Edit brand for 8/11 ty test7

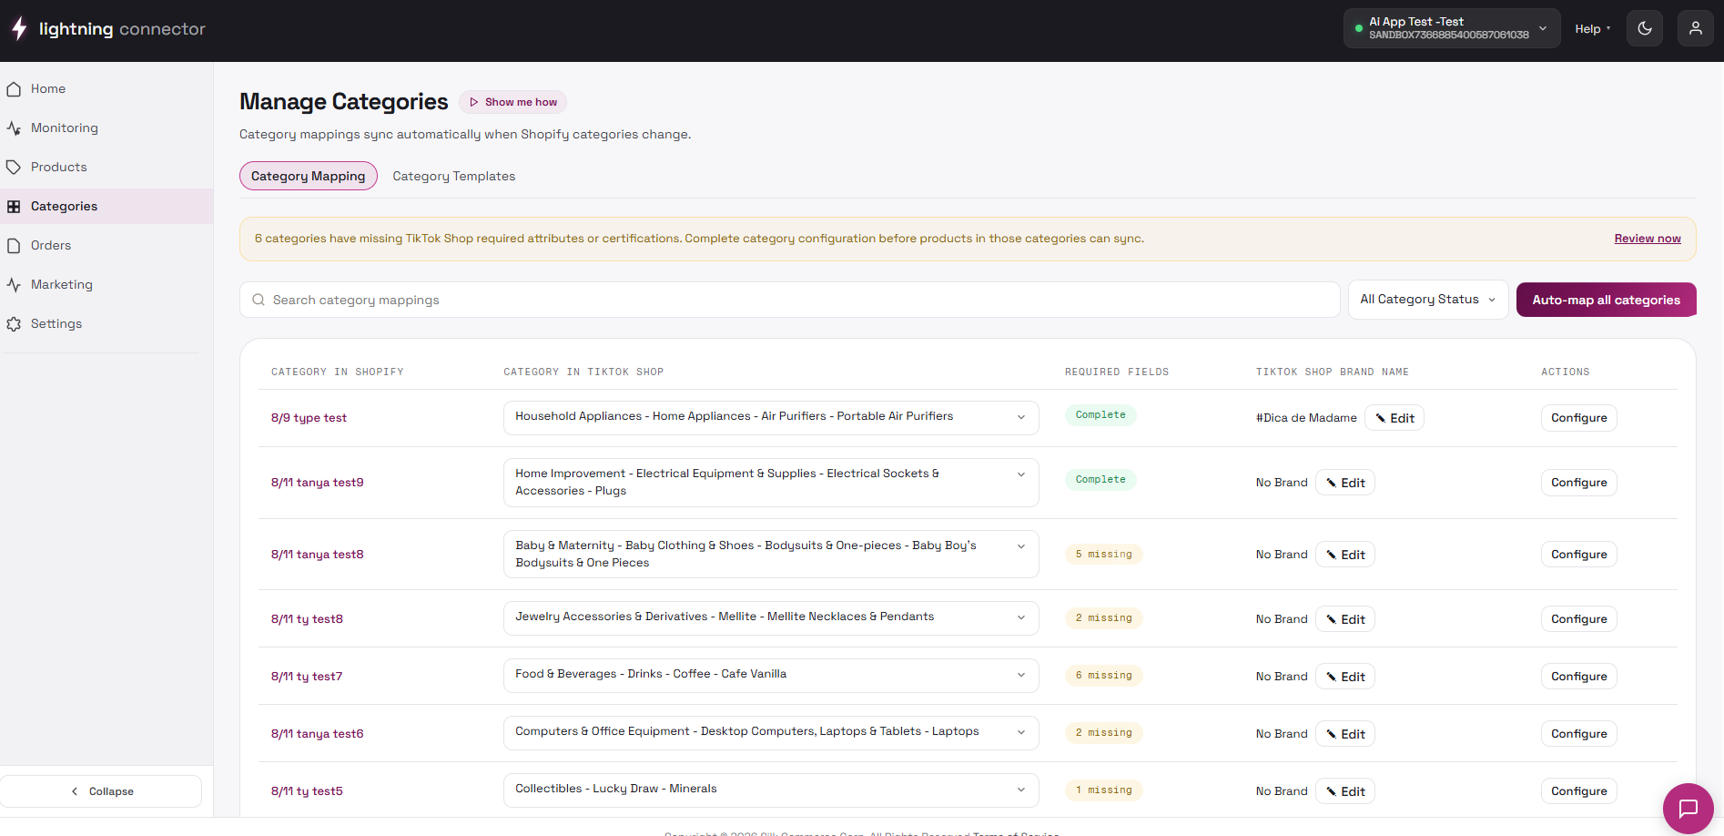pyautogui.click(x=1345, y=677)
